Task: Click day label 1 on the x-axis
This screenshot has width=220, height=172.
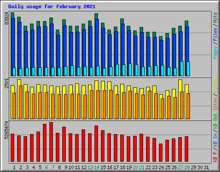Action: coord(14,167)
